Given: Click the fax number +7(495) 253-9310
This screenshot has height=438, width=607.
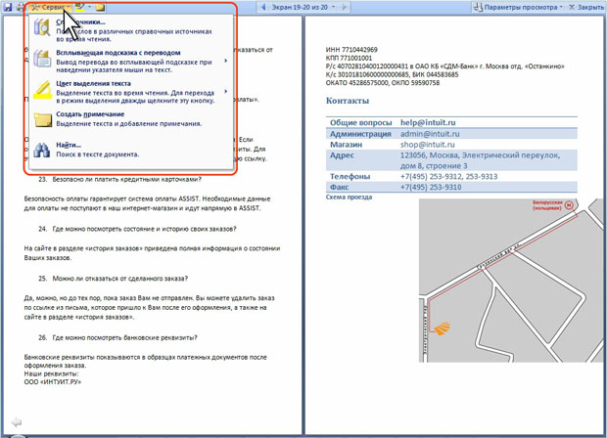Looking at the screenshot, I should pyautogui.click(x=431, y=188).
